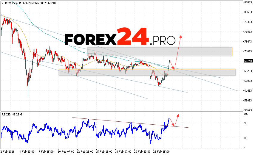The image size is (255, 155).
Task: Select the current price tag 68740
Action: coord(248,61)
